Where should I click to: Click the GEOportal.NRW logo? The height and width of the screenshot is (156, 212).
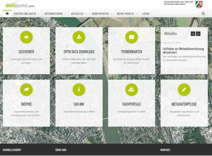pos(20,6)
